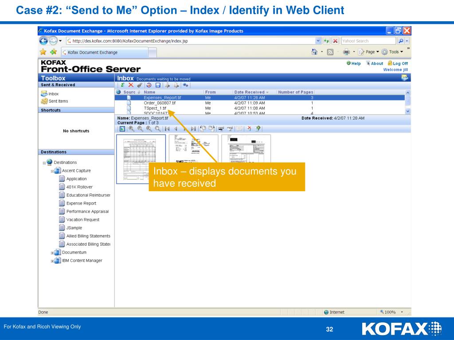Click the delete page icon with red X

(248, 129)
